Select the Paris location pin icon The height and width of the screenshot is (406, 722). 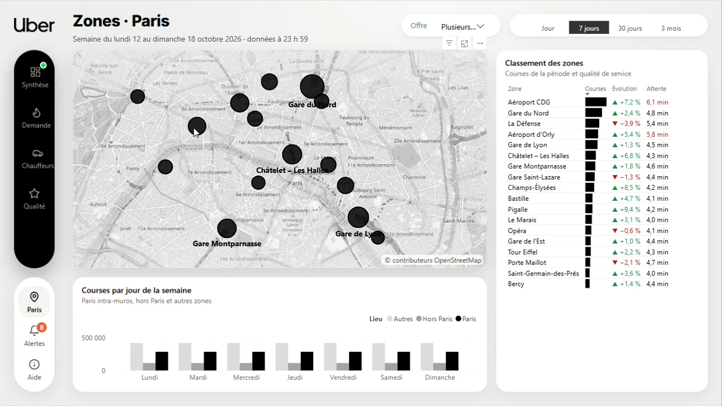34,297
